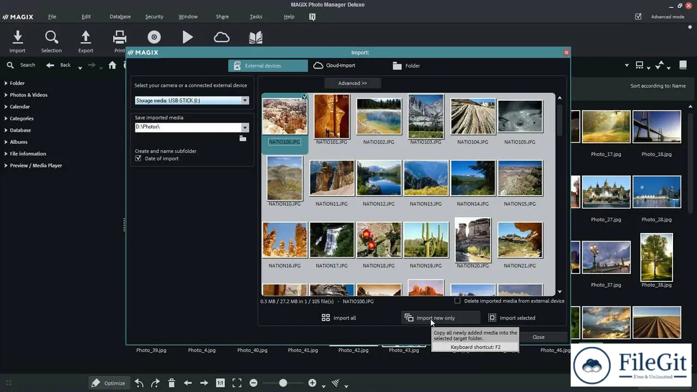The height and width of the screenshot is (392, 697).
Task: Uncheck the NATIO100.JPG selection checkbox
Action: [x=304, y=96]
